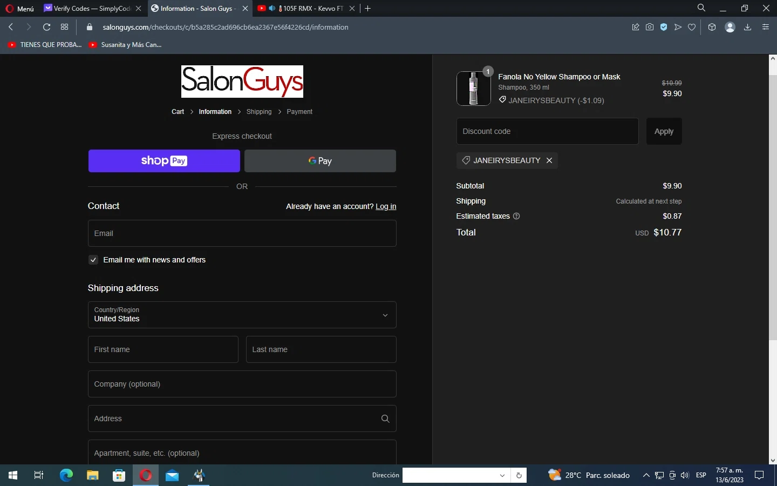Click the address bar URL
The image size is (777, 486).
coord(226,27)
